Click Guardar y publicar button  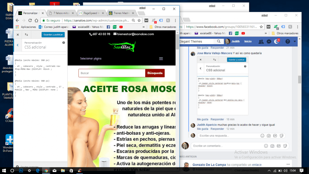[x=53, y=35]
